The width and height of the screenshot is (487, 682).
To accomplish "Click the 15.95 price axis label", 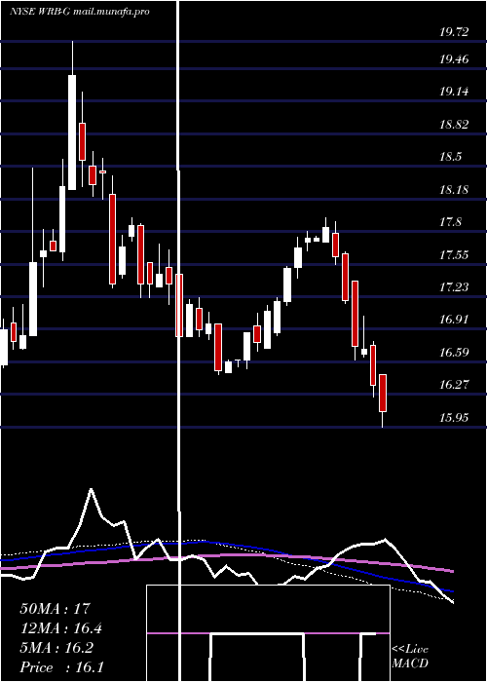I will click(x=454, y=418).
